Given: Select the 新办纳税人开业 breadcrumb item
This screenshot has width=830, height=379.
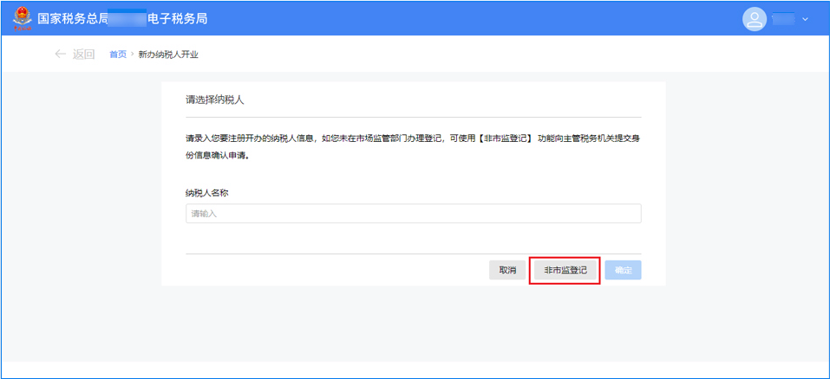Looking at the screenshot, I should (168, 55).
